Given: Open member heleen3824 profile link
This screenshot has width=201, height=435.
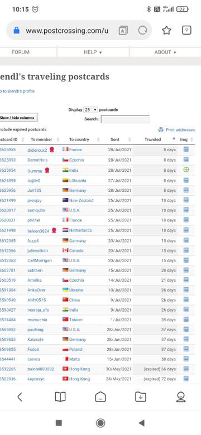Looking at the screenshot, I should (x=39, y=231).
